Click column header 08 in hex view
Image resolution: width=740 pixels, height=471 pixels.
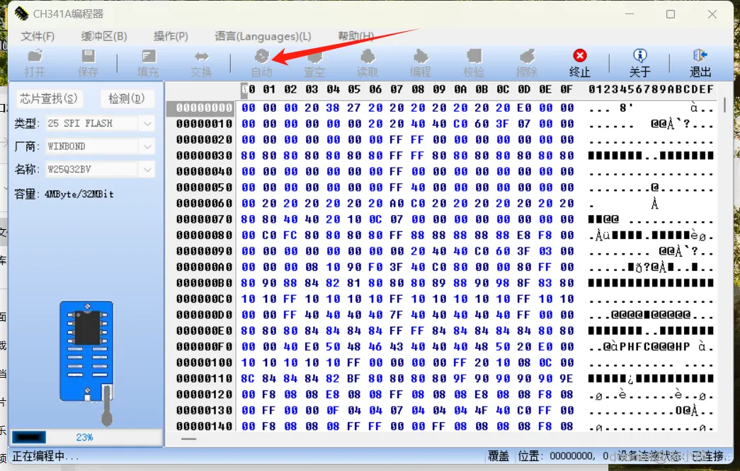pos(418,90)
